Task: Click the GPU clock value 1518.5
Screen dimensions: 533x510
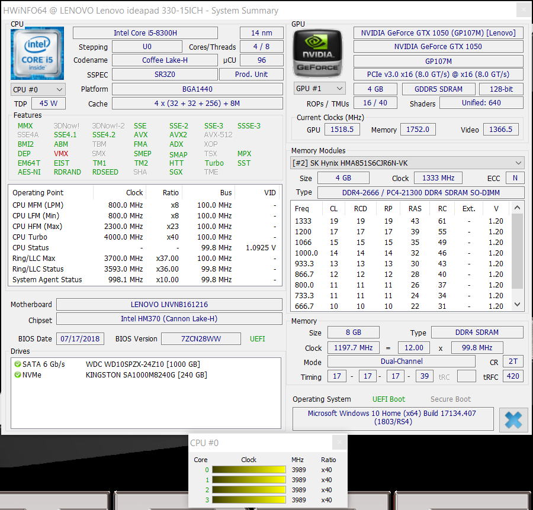Action: click(x=342, y=130)
